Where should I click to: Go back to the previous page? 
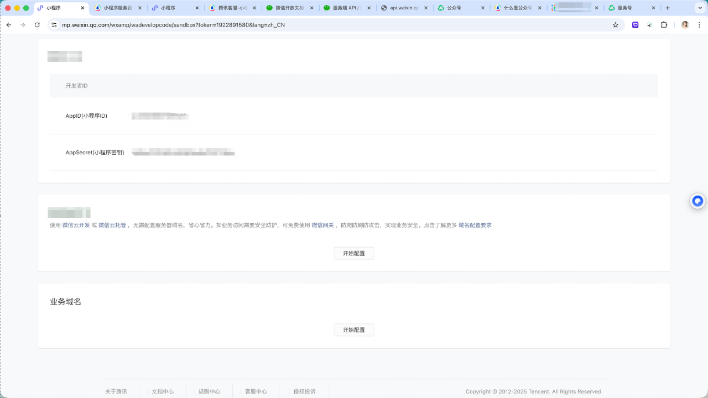tap(9, 25)
